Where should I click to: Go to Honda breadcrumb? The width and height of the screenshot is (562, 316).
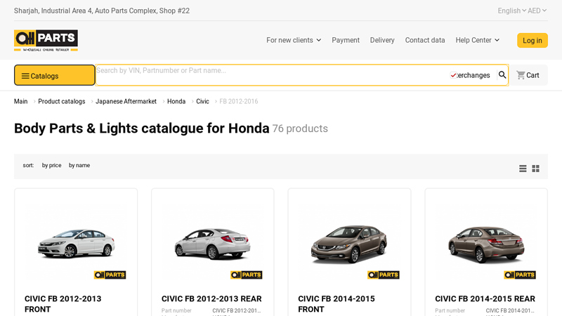pos(176,101)
